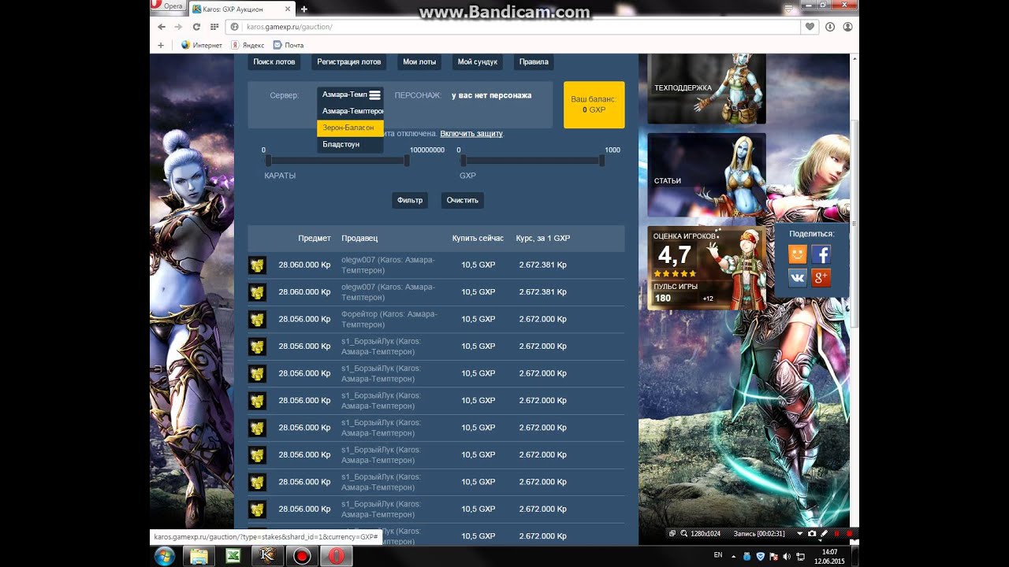Image resolution: width=1009 pixels, height=567 pixels.
Task: Click the Предмет column header
Action: (315, 238)
